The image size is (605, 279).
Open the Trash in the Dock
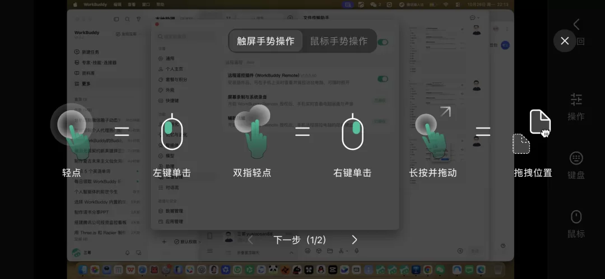(499, 269)
